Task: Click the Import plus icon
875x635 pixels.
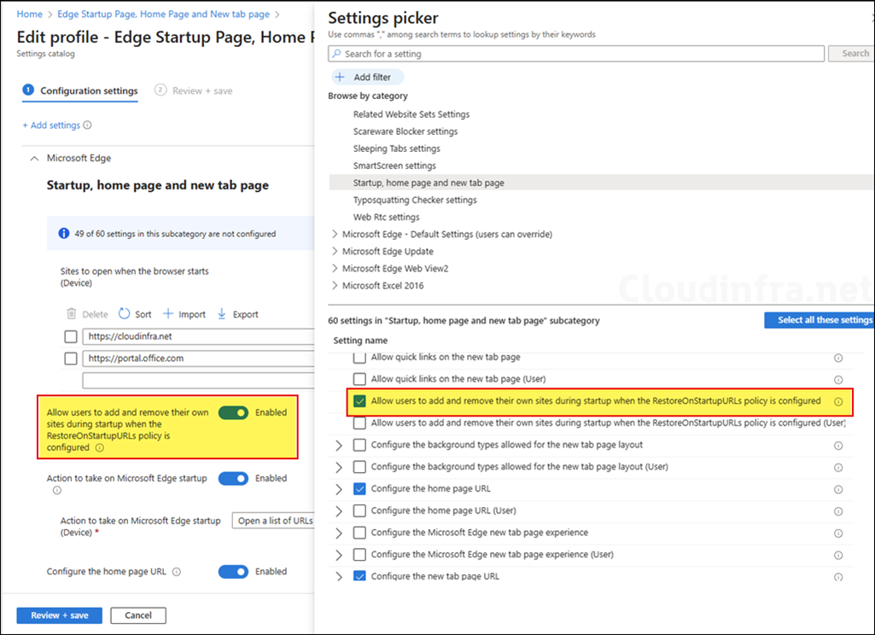Action: [x=168, y=314]
